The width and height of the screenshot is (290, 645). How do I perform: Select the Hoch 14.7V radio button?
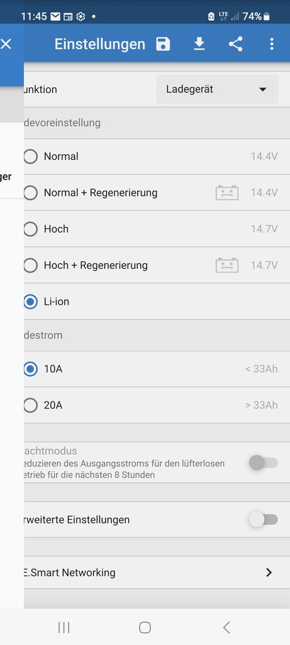[30, 229]
